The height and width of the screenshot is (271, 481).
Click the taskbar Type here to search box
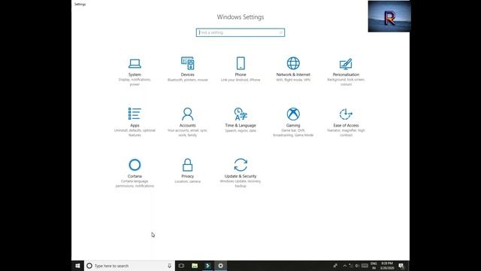129,266
